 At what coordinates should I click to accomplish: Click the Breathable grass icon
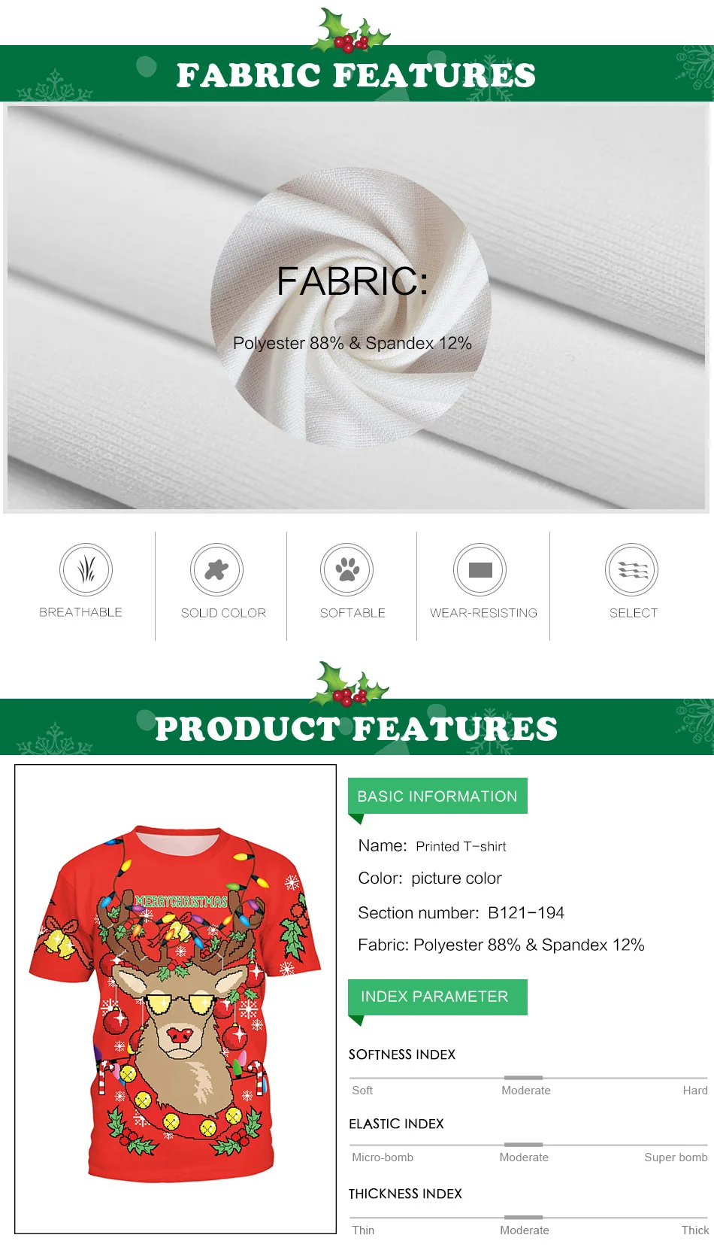(x=86, y=570)
